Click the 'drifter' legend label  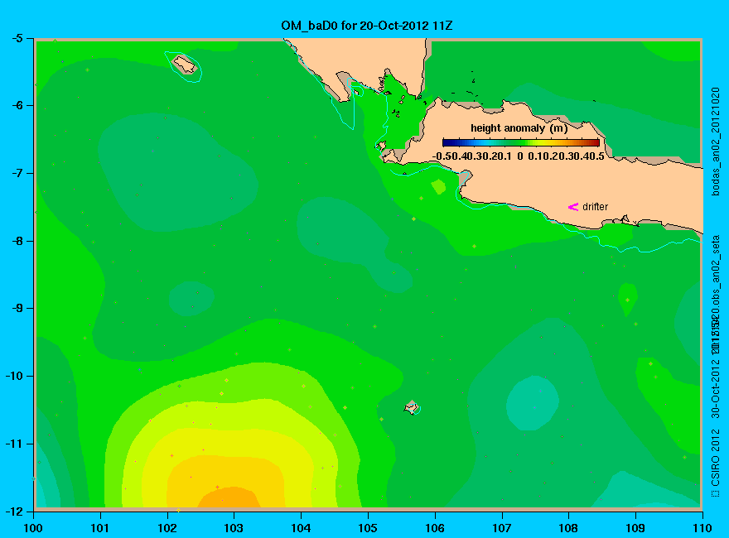coord(595,207)
